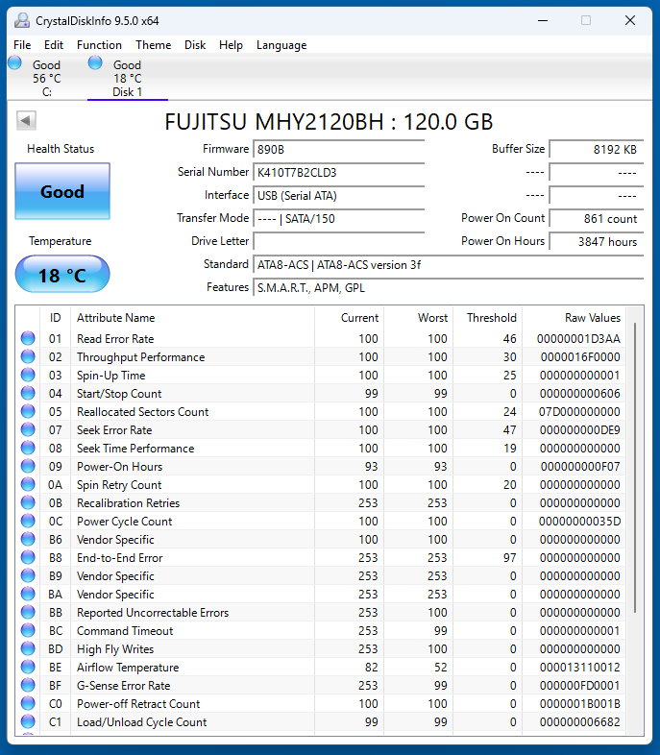The height and width of the screenshot is (755, 660).
Task: Click raw value 000013110012
Action: point(579,667)
